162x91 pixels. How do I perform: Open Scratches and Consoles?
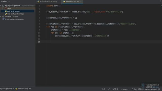(14, 19)
